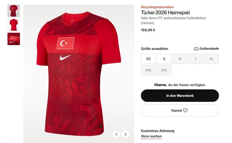232x143 pixels.
Task: Choose size S
Action: pyautogui.click(x=164, y=59)
